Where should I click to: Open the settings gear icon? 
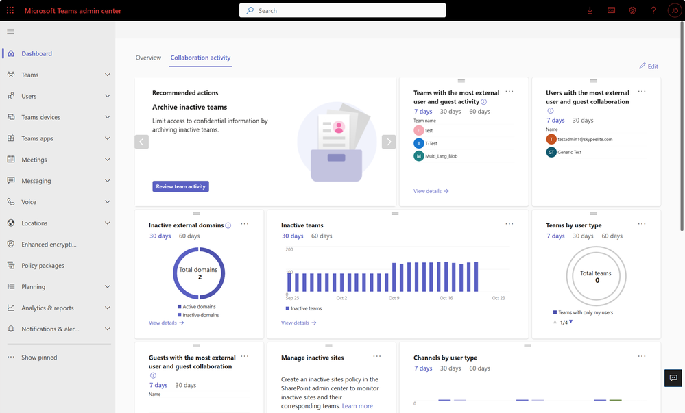[x=632, y=10]
